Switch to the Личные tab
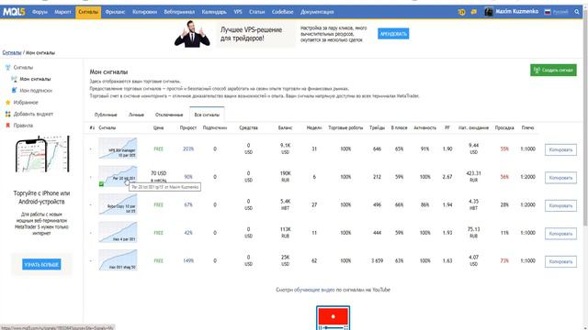The image size is (588, 330). [x=136, y=115]
